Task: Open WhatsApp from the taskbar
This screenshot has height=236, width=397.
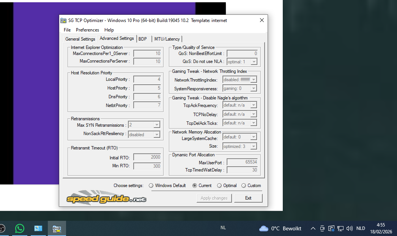Action: pyautogui.click(x=19, y=228)
